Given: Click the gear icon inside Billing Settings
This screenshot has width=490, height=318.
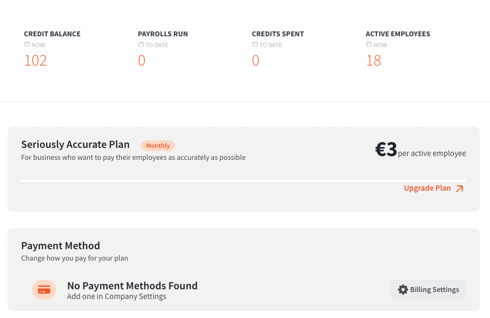Looking at the screenshot, I should [403, 289].
